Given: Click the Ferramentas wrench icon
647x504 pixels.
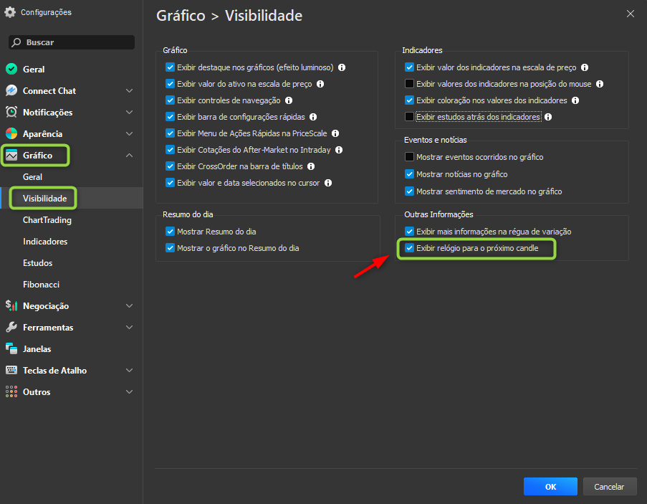Looking at the screenshot, I should (x=11, y=328).
